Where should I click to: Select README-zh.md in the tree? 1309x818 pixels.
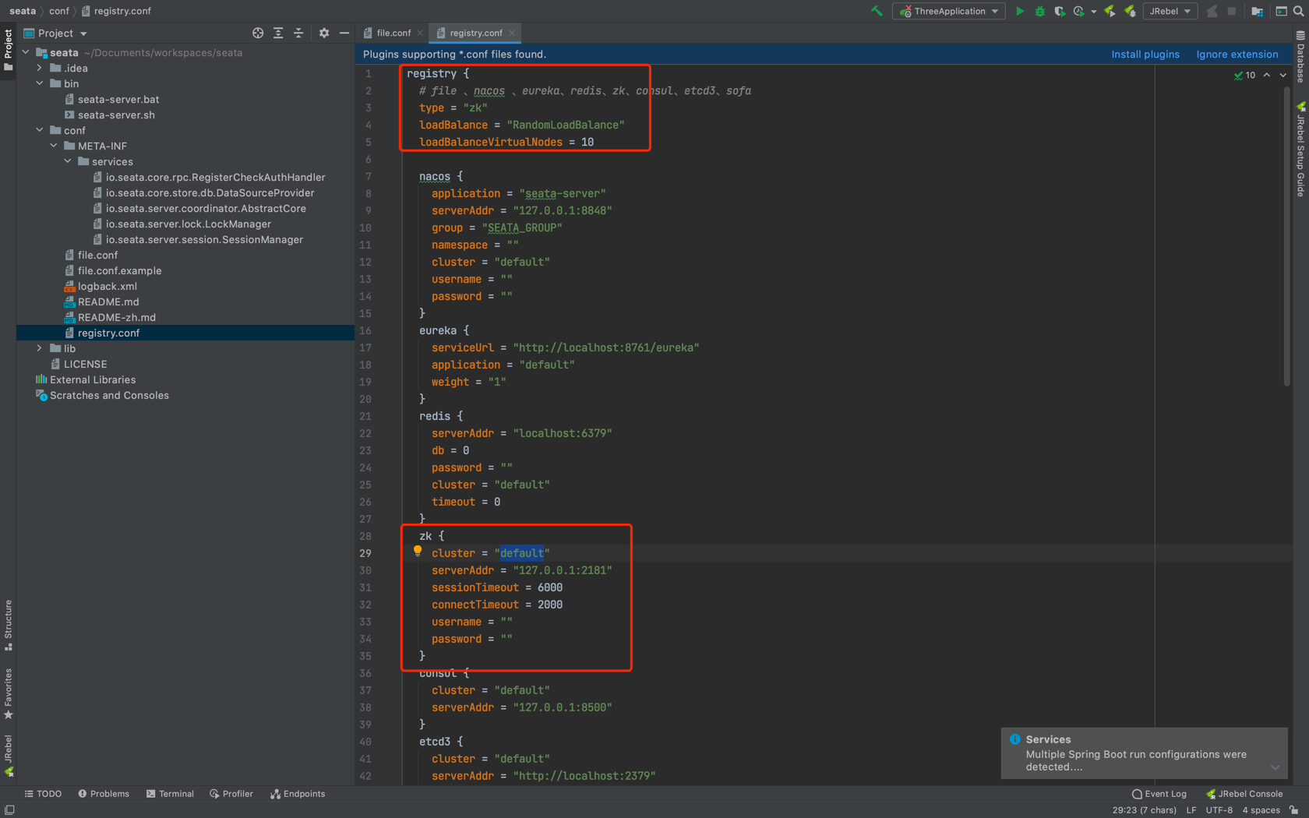[x=116, y=317]
